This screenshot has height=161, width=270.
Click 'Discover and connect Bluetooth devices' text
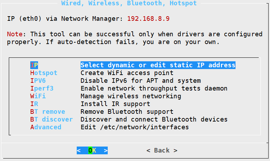click(154, 119)
